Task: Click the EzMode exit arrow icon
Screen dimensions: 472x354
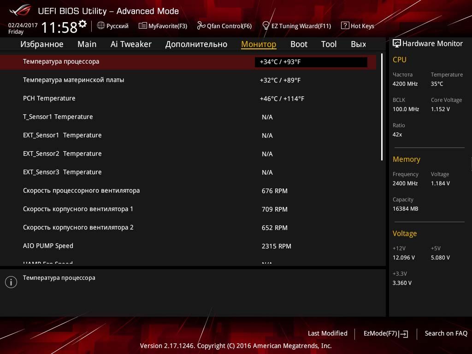Action: click(x=403, y=334)
